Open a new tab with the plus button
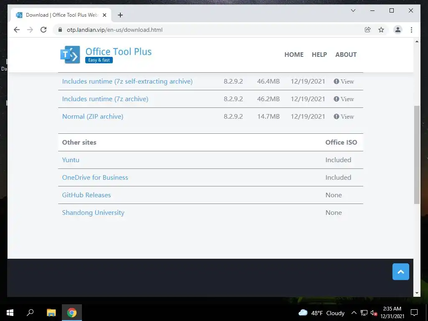This screenshot has width=428, height=321. coord(120,15)
